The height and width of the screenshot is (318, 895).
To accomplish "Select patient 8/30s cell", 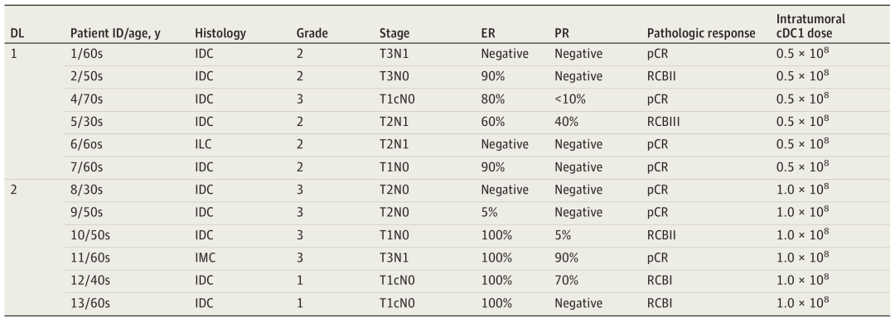I will (x=86, y=190).
